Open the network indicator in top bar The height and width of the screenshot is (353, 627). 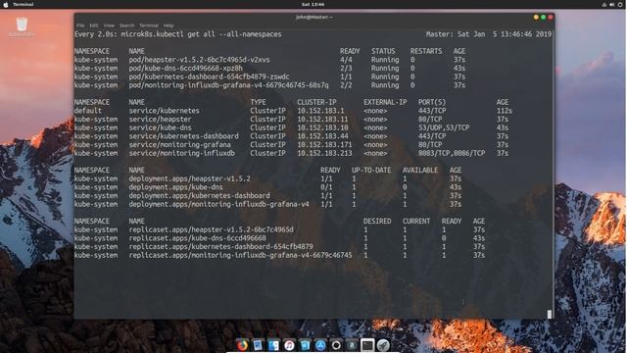pos(603,4)
